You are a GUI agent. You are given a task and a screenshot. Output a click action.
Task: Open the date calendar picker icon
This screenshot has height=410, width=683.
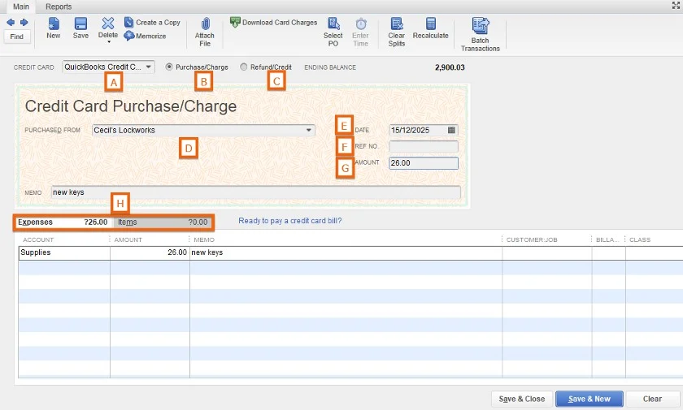tap(451, 130)
